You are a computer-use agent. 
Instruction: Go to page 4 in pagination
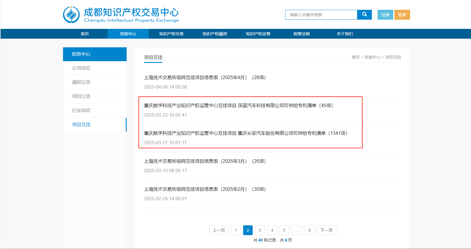(x=272, y=230)
